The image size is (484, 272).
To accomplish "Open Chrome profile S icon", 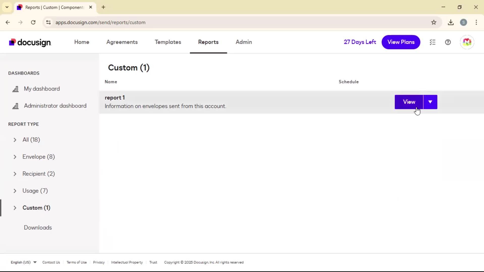I will coord(463,22).
